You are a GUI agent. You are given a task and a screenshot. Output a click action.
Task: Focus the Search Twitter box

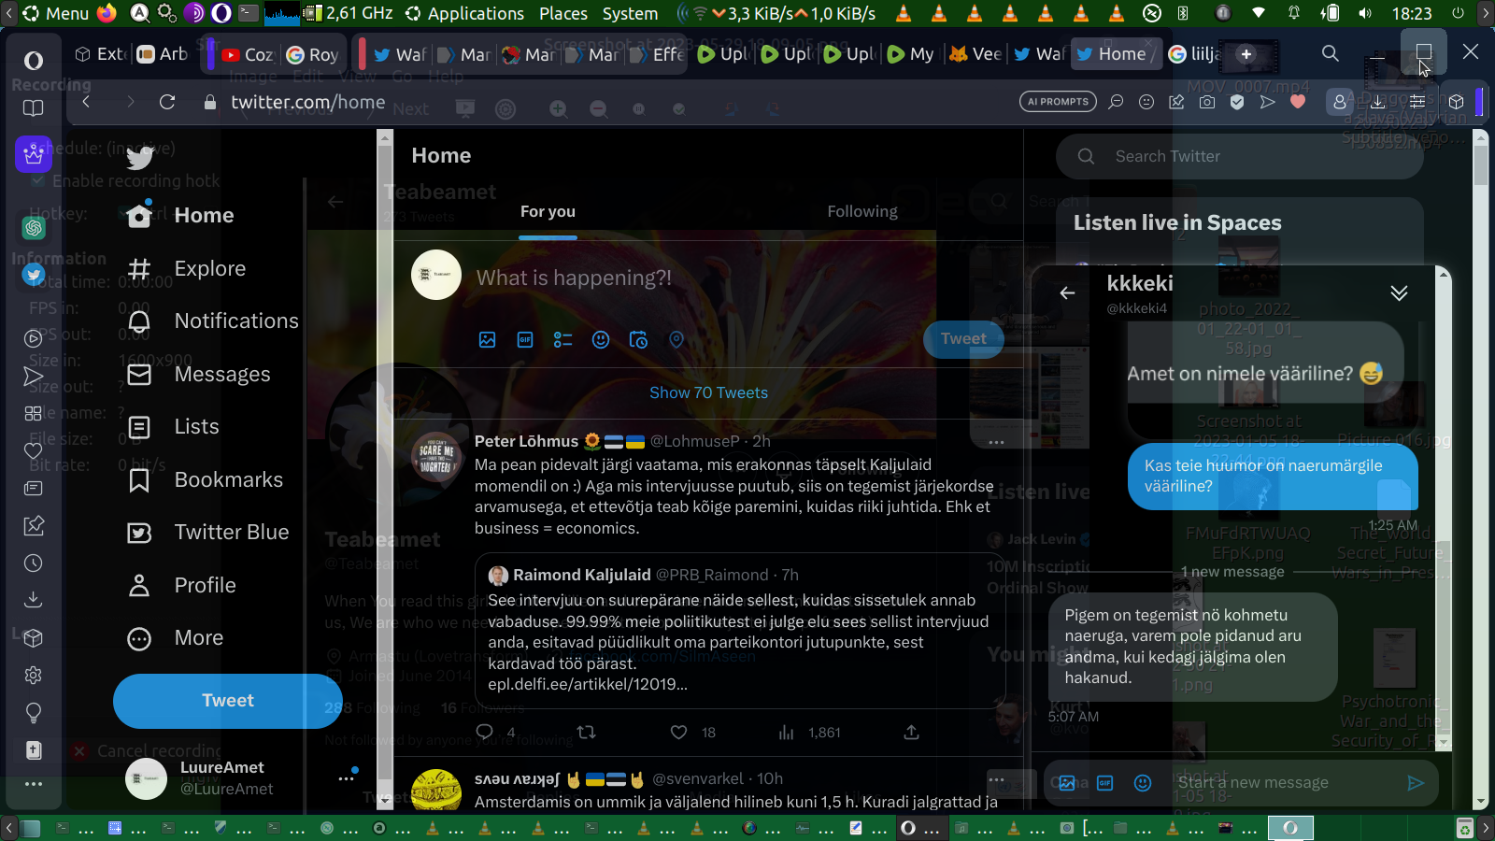1240,156
